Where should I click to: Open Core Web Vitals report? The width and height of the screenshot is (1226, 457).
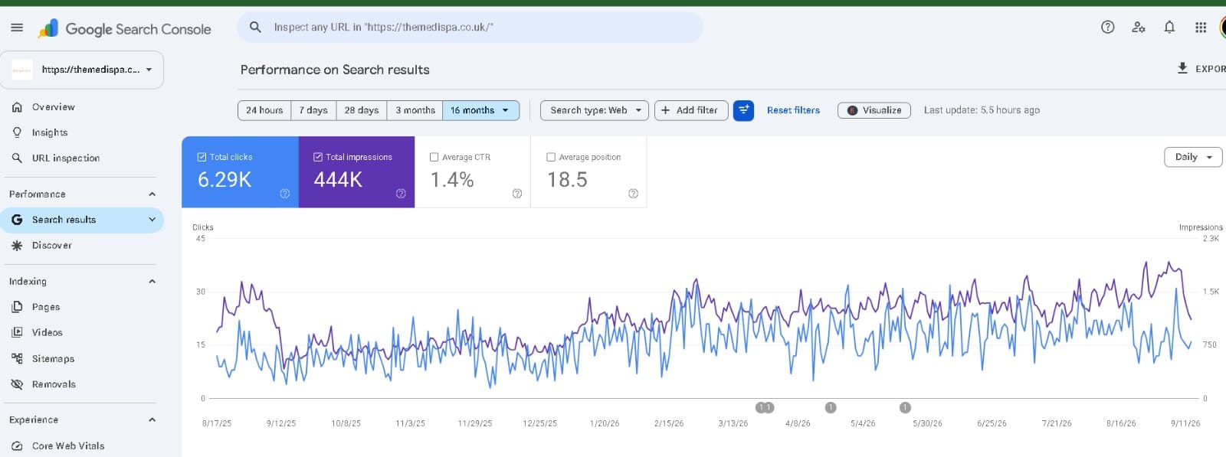coord(68,446)
